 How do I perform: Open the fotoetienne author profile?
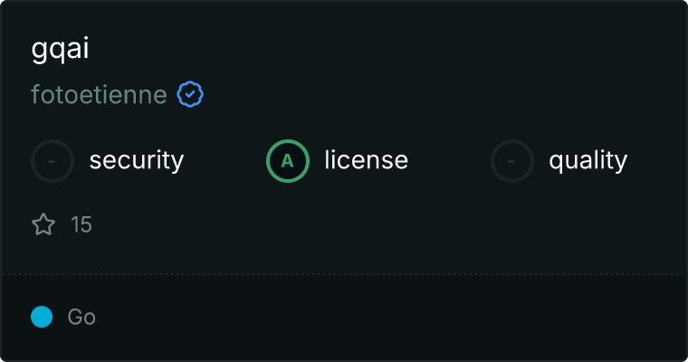99,94
